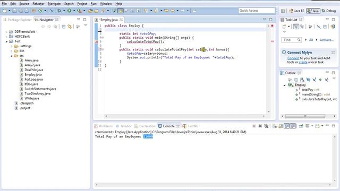The height and width of the screenshot is (191, 340).
Task: Expand the DDFrameWork project node
Action: (x=6, y=32)
